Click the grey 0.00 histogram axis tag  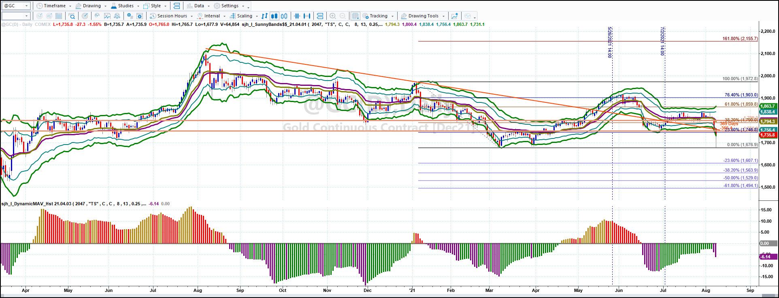point(768,243)
